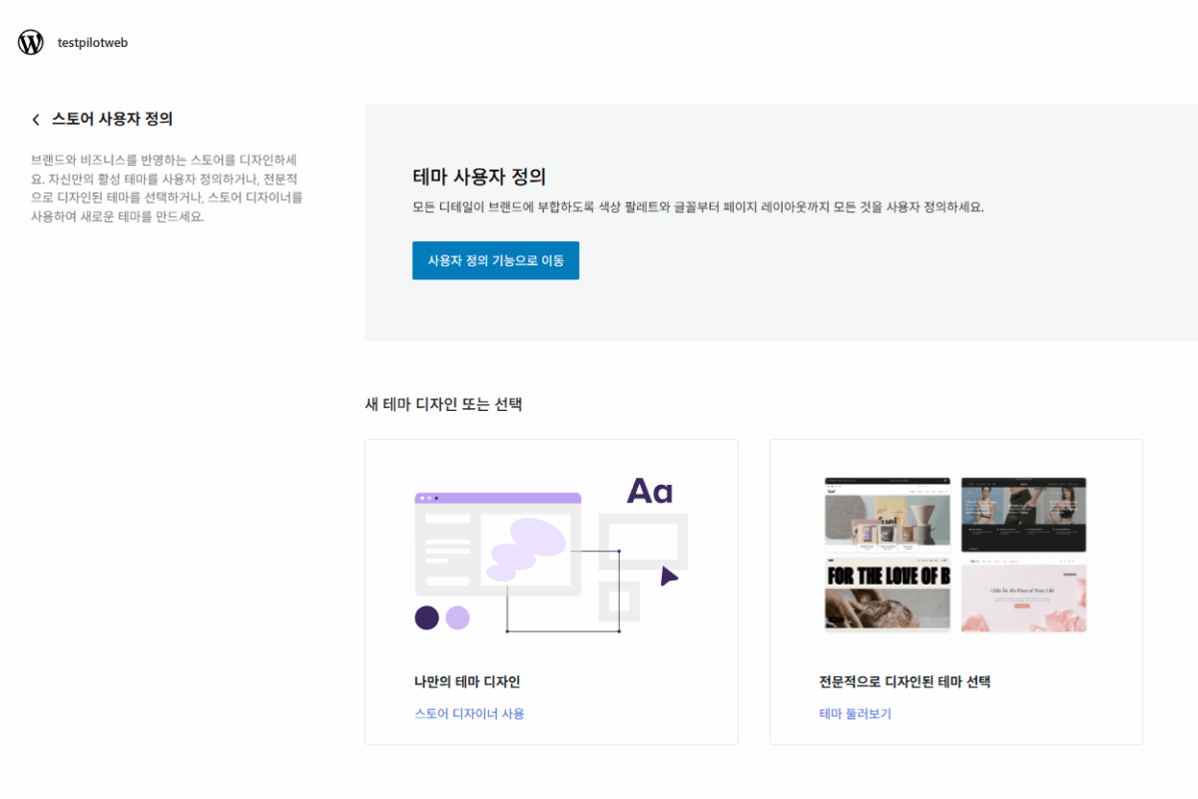Click the dark purple color dot in the illustration
The image size is (1198, 799).
pos(424,618)
